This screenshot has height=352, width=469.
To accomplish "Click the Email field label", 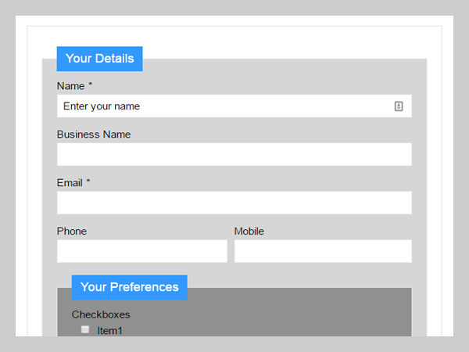I will 70,183.
